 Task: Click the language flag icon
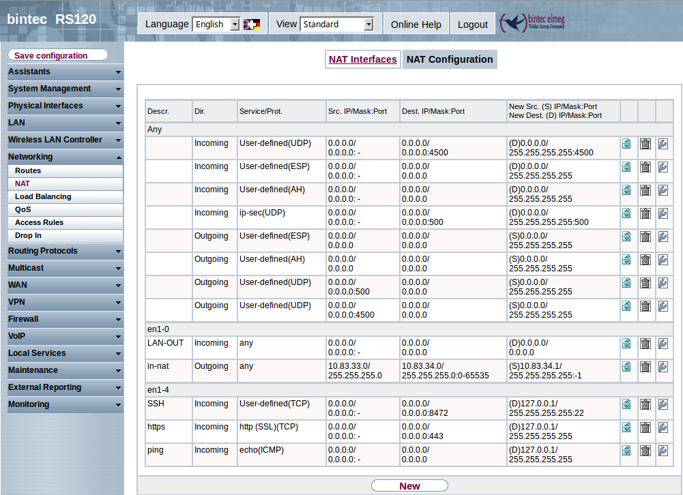[x=252, y=25]
